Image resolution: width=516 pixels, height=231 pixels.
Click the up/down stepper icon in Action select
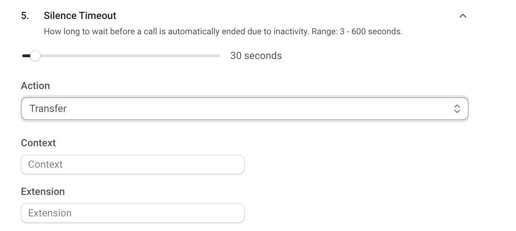pos(457,108)
